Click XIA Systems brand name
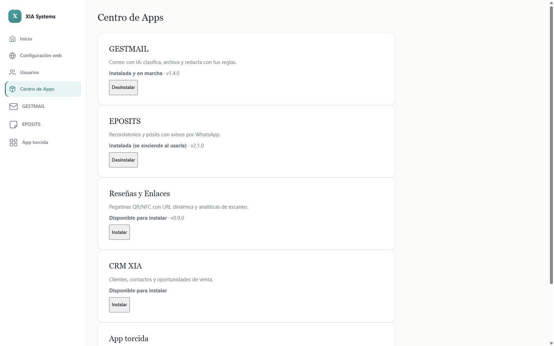554x346 pixels. coord(41,17)
